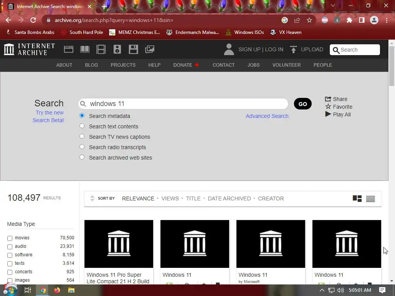The width and height of the screenshot is (395, 296).
Task: Show hidden system tray icons
Action: tap(322, 290)
